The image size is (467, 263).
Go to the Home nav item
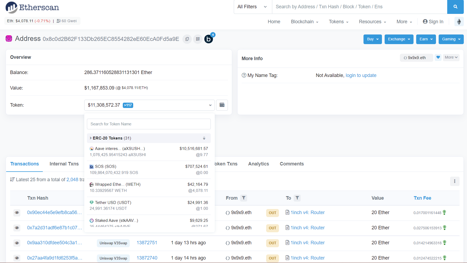(x=274, y=22)
